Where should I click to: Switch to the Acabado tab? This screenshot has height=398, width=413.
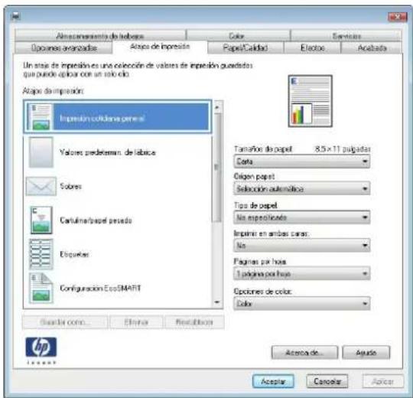pos(372,48)
